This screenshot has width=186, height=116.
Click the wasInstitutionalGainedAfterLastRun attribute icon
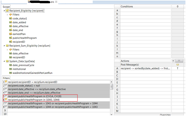(10, 73)
